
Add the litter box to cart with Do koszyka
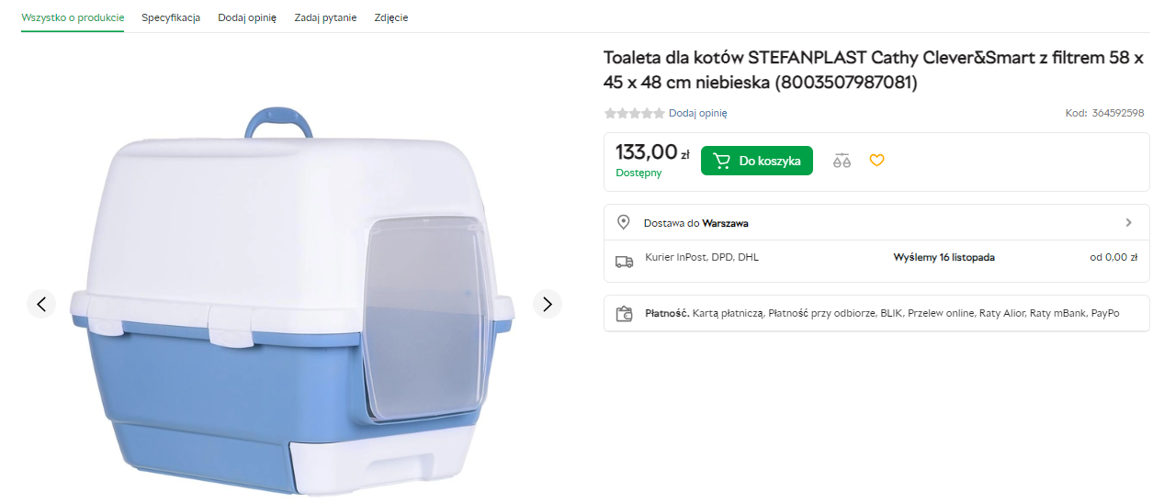pyautogui.click(x=756, y=161)
